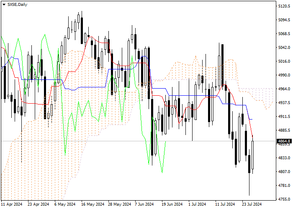Click the 23 Jul 2024 date label

coord(252,204)
